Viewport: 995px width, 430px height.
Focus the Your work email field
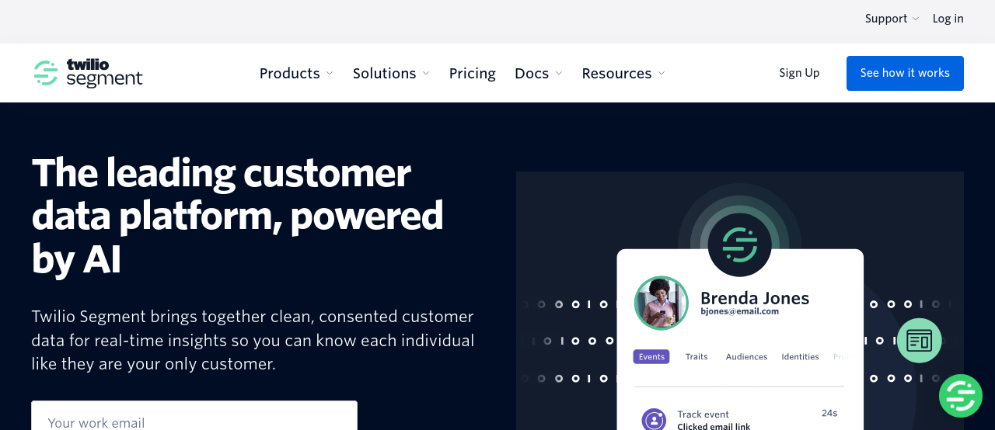(194, 416)
